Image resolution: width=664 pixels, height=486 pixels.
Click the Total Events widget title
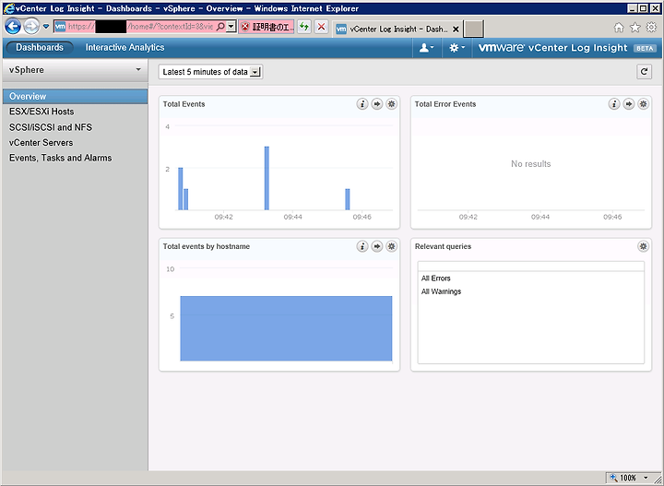coord(184,104)
